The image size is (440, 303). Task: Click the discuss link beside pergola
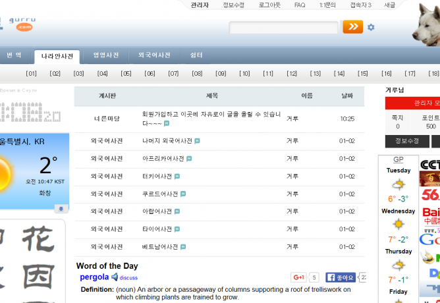(128, 278)
